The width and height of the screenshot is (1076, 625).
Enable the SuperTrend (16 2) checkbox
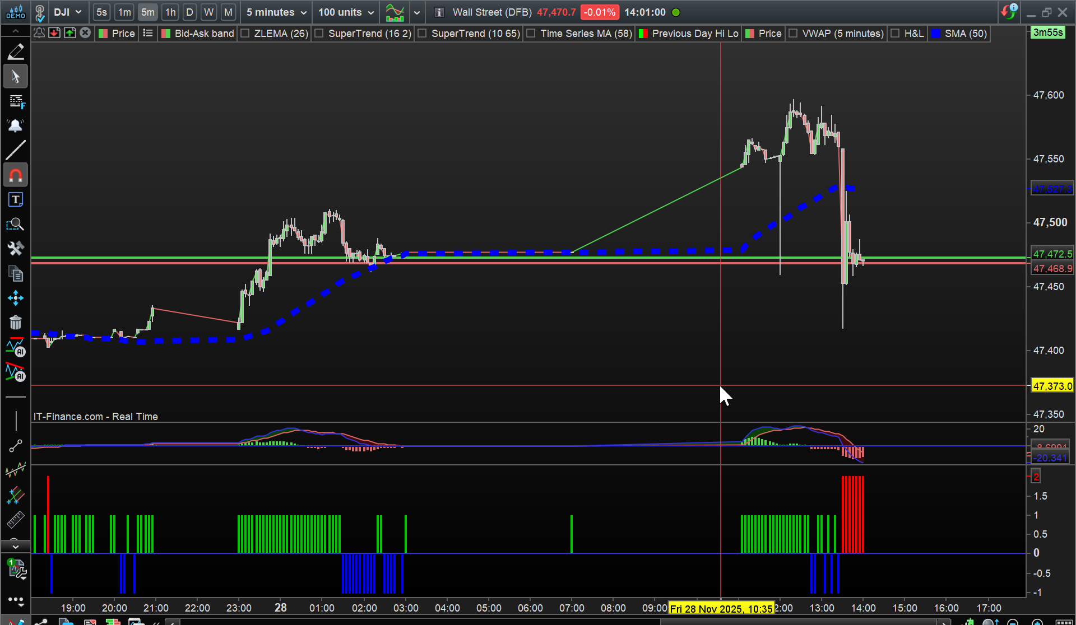point(319,34)
